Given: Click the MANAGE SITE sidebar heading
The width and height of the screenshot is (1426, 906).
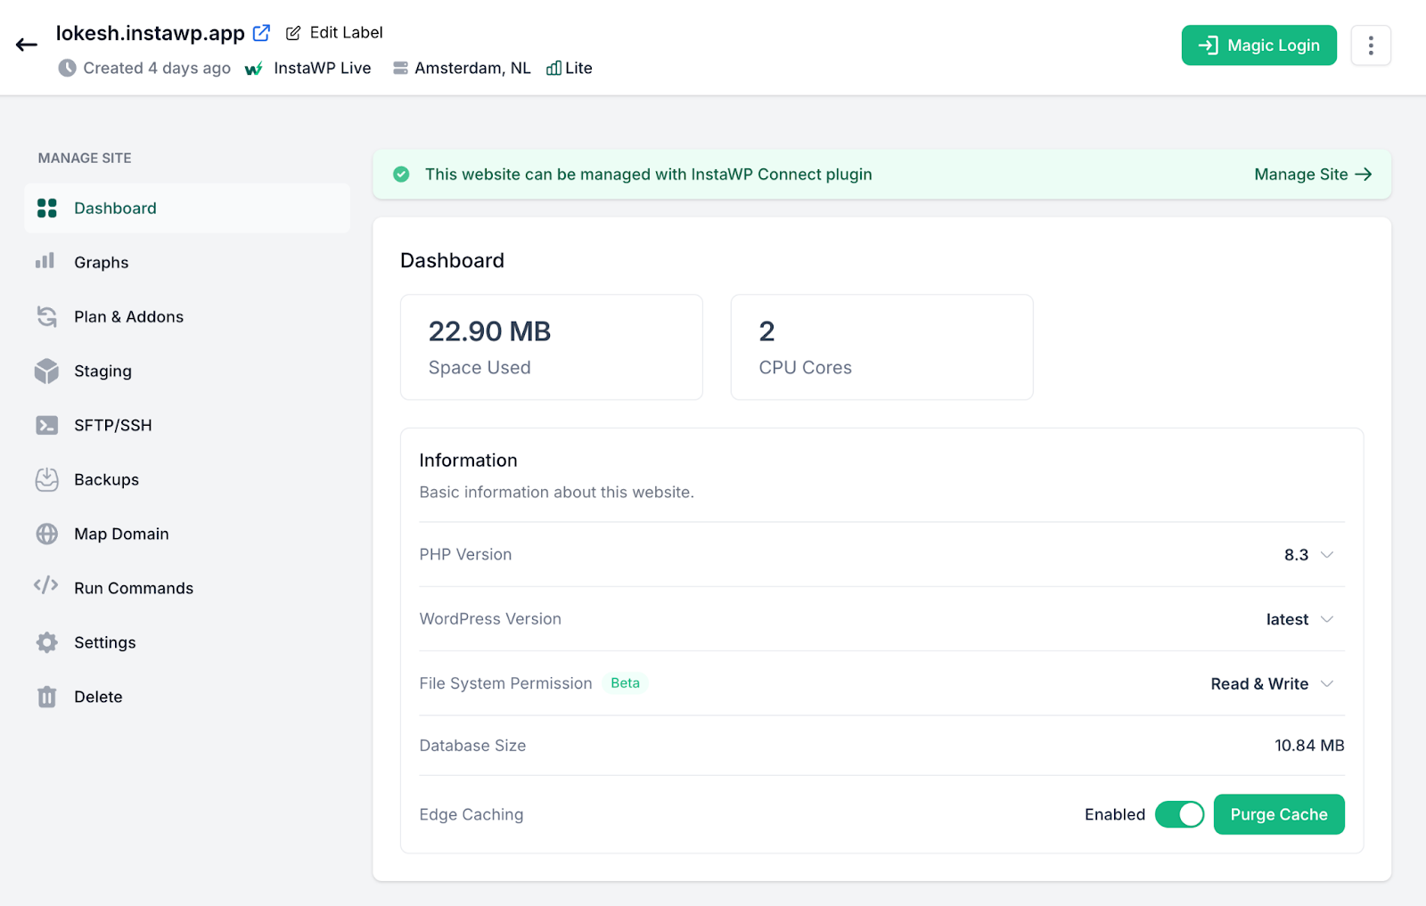Looking at the screenshot, I should (x=85, y=158).
